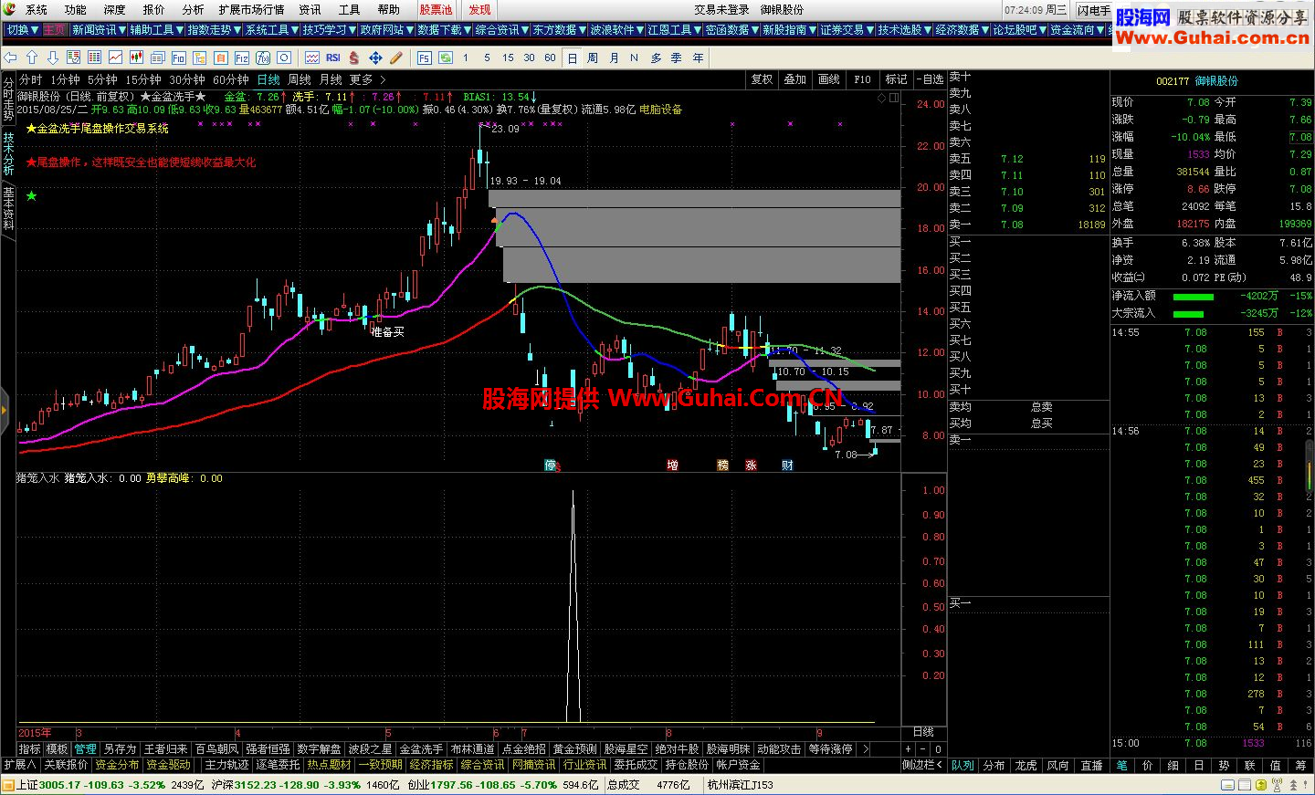This screenshot has width=1315, height=795.
Task: Open the 扩展市场行情 menu
Action: pyautogui.click(x=251, y=10)
